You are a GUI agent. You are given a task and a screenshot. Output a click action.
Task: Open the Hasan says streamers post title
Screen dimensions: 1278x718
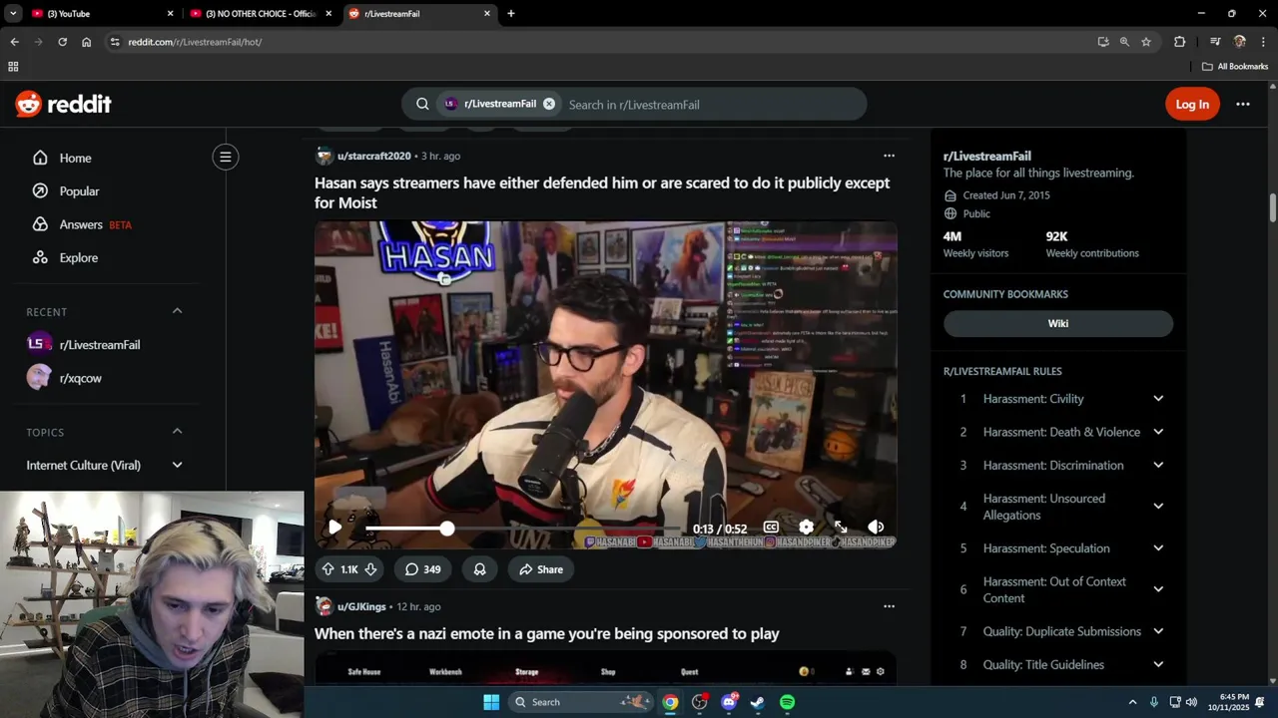(x=601, y=192)
